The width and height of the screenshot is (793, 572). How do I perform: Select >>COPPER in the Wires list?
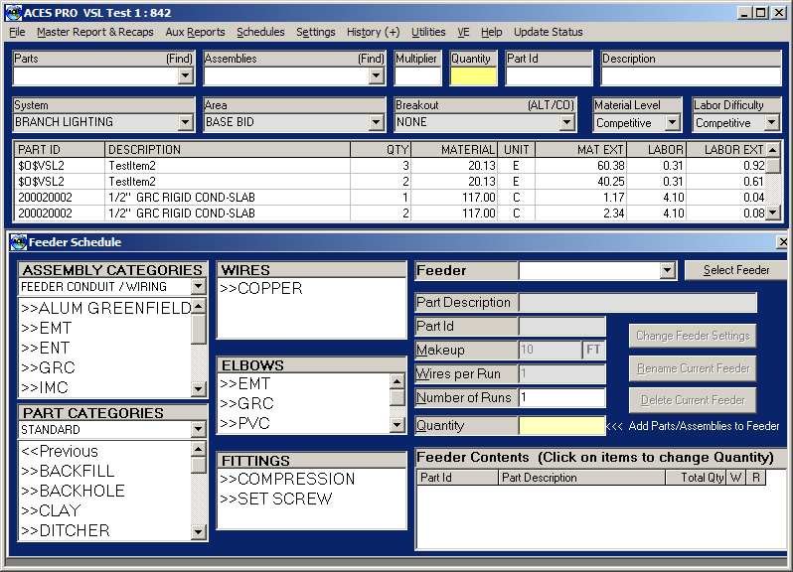(261, 288)
